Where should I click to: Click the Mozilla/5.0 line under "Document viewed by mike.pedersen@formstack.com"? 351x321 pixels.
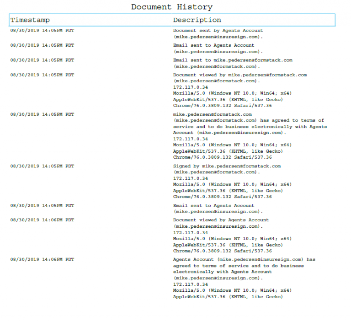coord(232,93)
